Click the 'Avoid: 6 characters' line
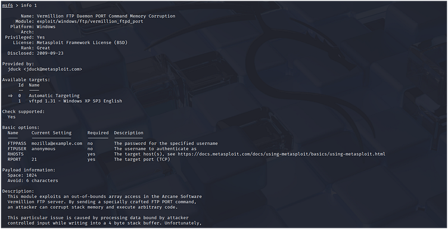This screenshot has width=448, height=229. (x=33, y=180)
